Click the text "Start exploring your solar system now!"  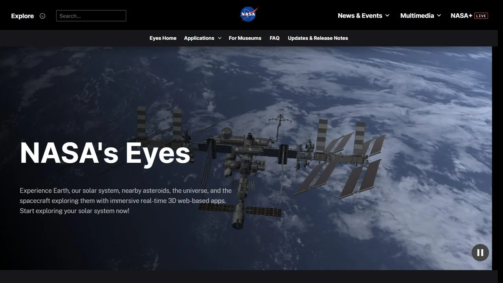[x=75, y=211]
